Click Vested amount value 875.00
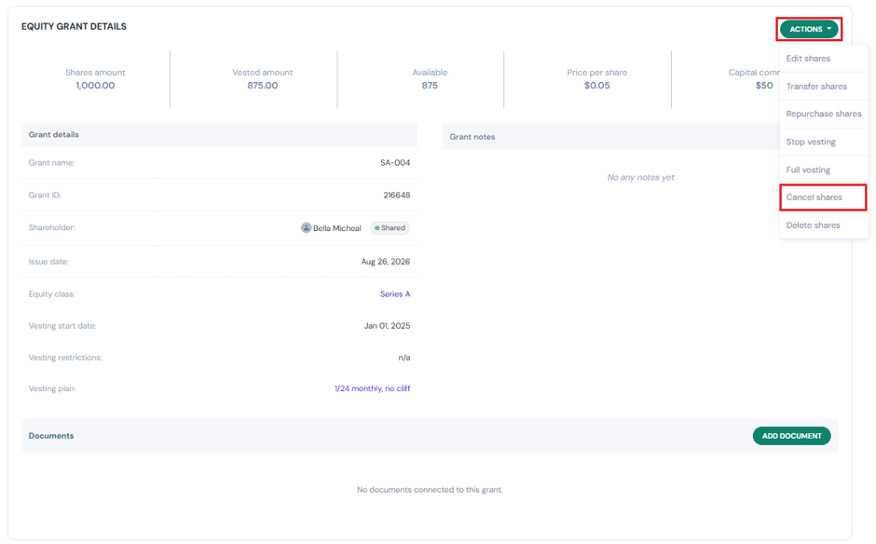 tap(263, 86)
